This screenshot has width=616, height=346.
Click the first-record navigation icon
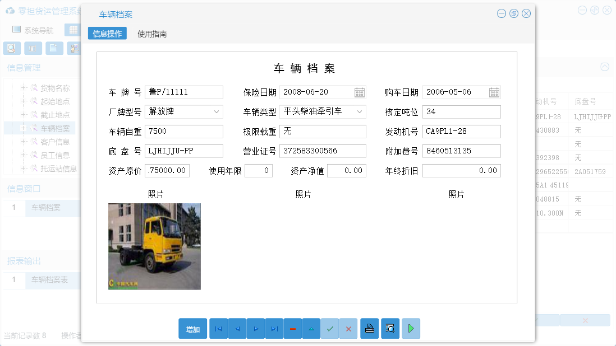click(x=218, y=329)
